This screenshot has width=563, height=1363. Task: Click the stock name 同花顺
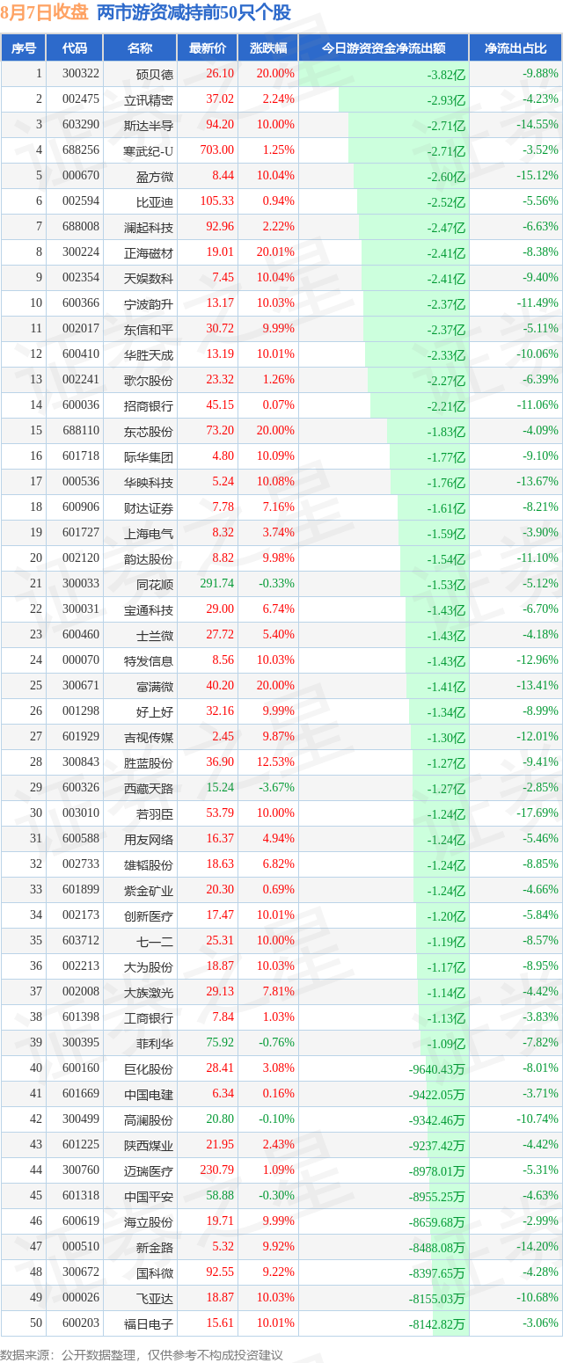click(x=155, y=584)
